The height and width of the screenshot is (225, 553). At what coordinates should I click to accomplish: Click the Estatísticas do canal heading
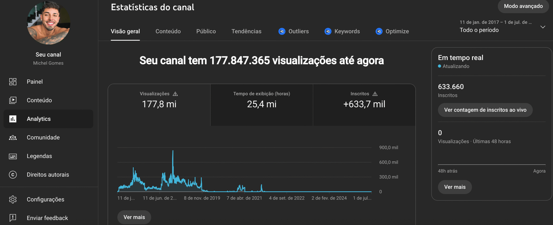click(152, 7)
